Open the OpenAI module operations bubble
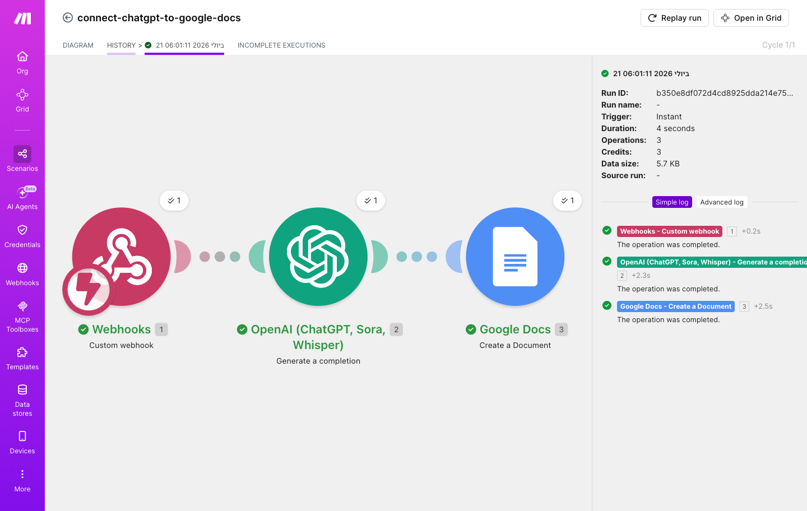The width and height of the screenshot is (807, 511). (x=371, y=201)
